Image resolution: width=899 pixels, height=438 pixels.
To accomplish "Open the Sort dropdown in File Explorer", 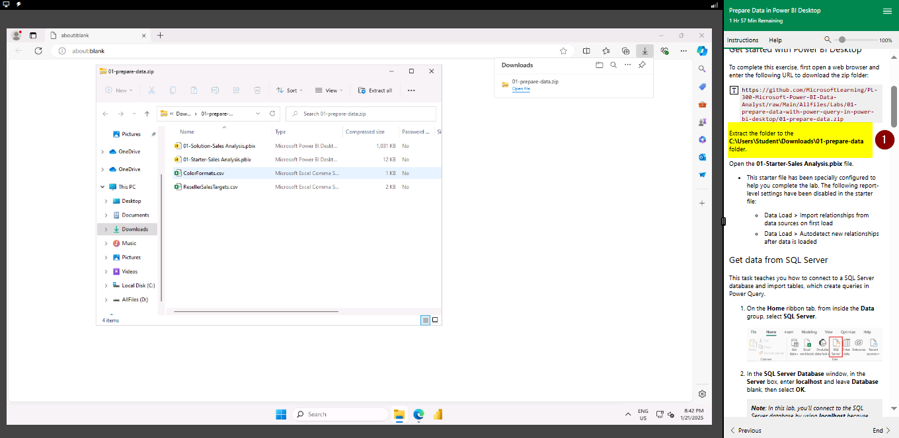I will [x=289, y=91].
